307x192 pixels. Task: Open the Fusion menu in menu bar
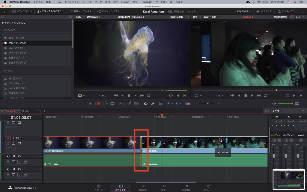pos(125,2)
